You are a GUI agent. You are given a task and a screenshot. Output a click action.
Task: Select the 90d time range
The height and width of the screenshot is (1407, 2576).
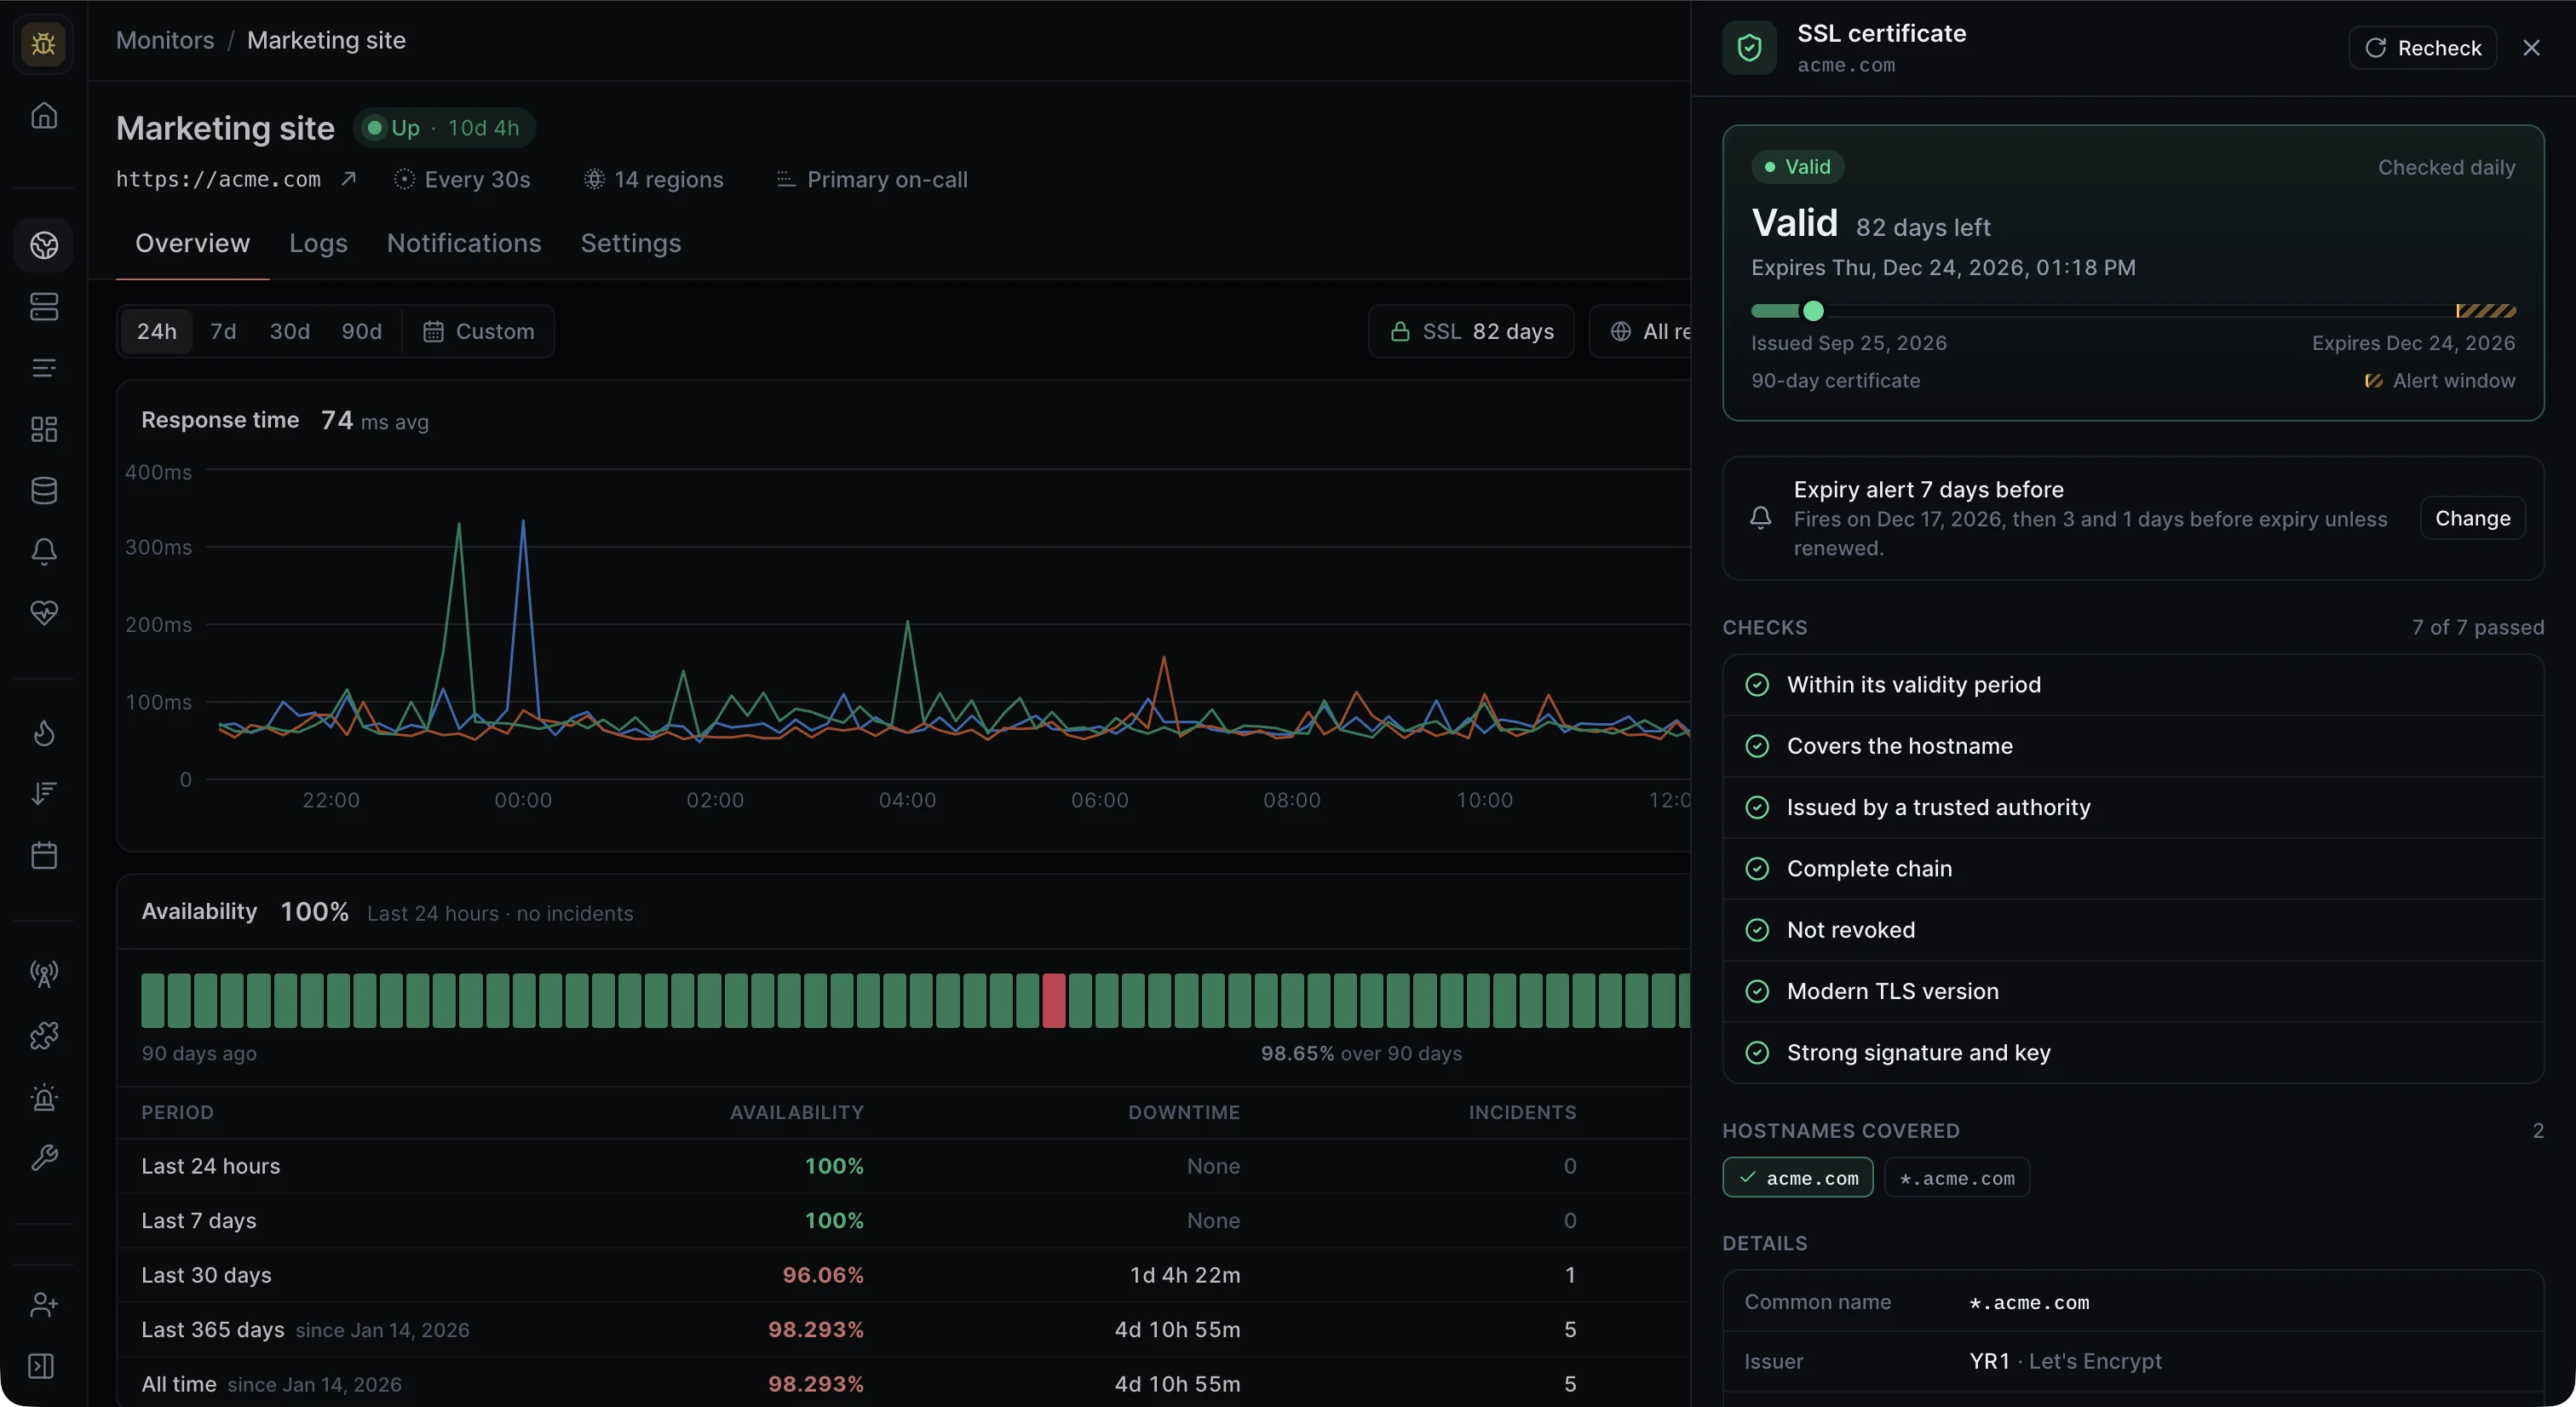point(362,331)
